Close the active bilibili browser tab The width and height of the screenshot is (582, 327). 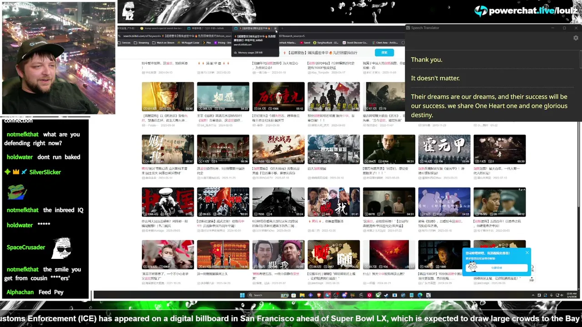tap(276, 28)
